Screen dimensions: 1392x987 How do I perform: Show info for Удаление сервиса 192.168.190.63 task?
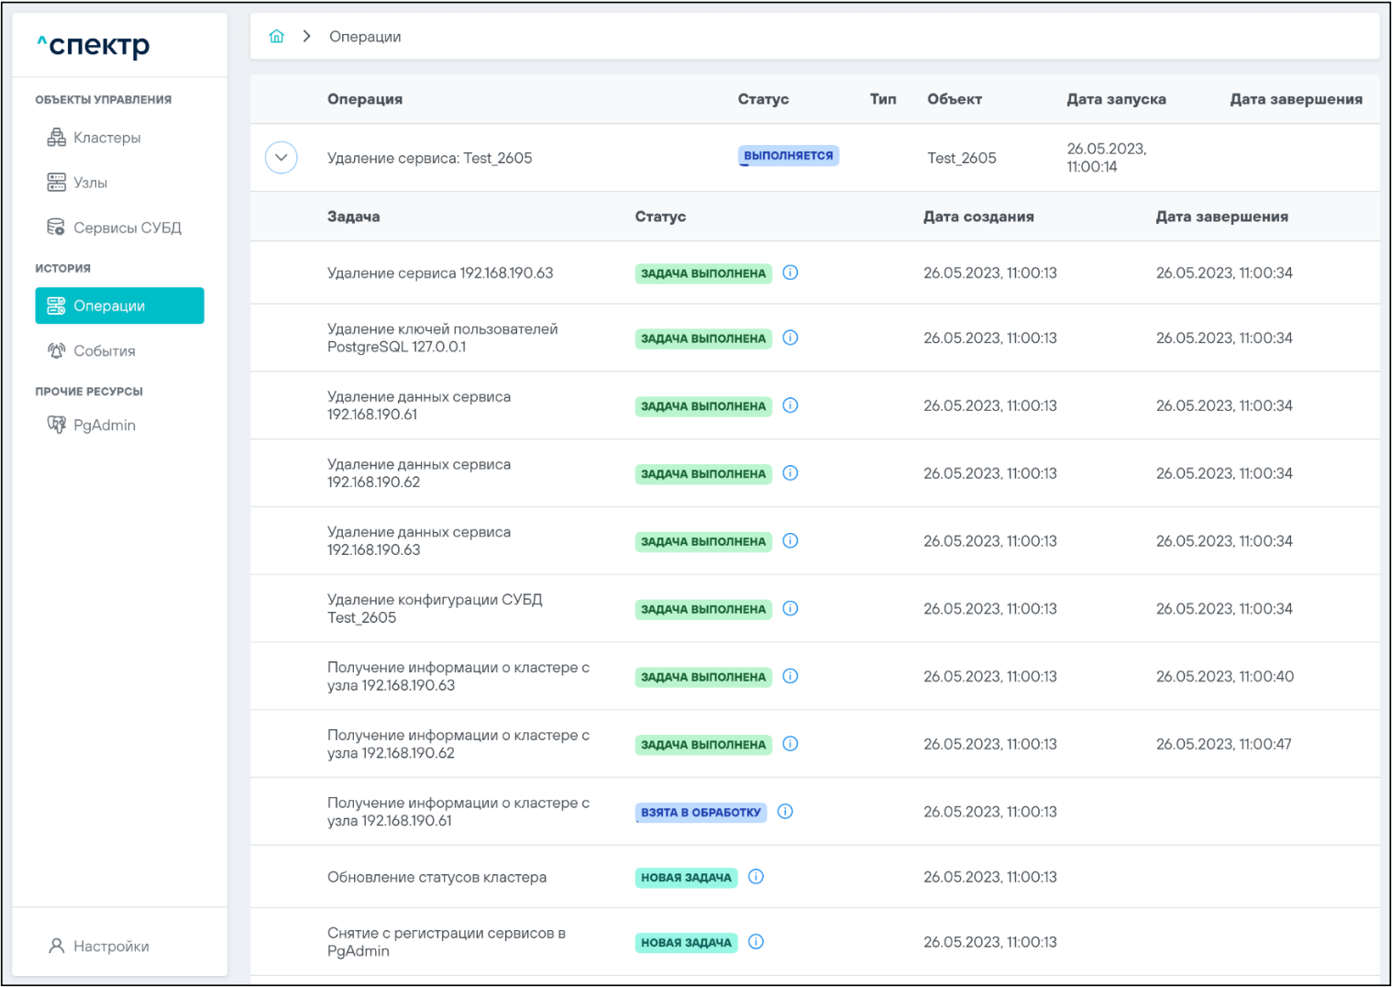point(790,272)
